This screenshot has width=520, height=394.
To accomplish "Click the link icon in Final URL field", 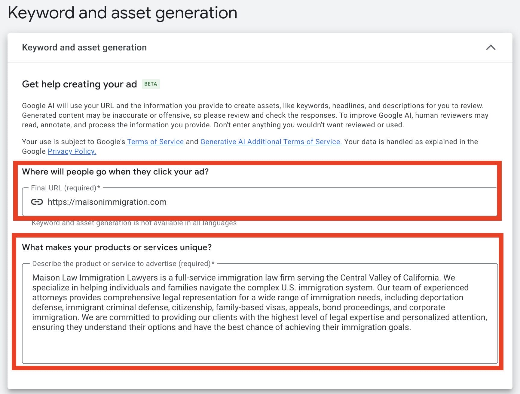I will [x=37, y=202].
